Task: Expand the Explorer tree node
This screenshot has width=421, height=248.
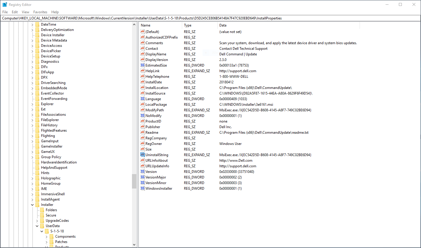Action: pyautogui.click(x=32, y=104)
